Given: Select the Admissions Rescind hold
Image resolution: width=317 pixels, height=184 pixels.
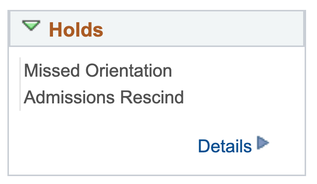Looking at the screenshot, I should click(x=104, y=97).
